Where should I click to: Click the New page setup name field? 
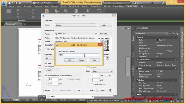pos(79,55)
